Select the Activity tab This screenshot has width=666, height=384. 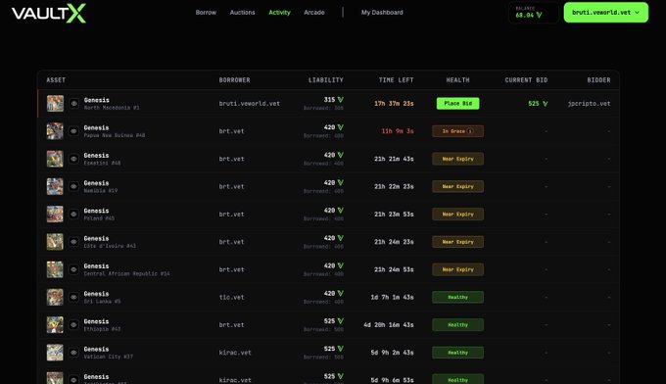[279, 13]
